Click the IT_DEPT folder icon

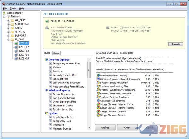pyautogui.click(x=12, y=39)
